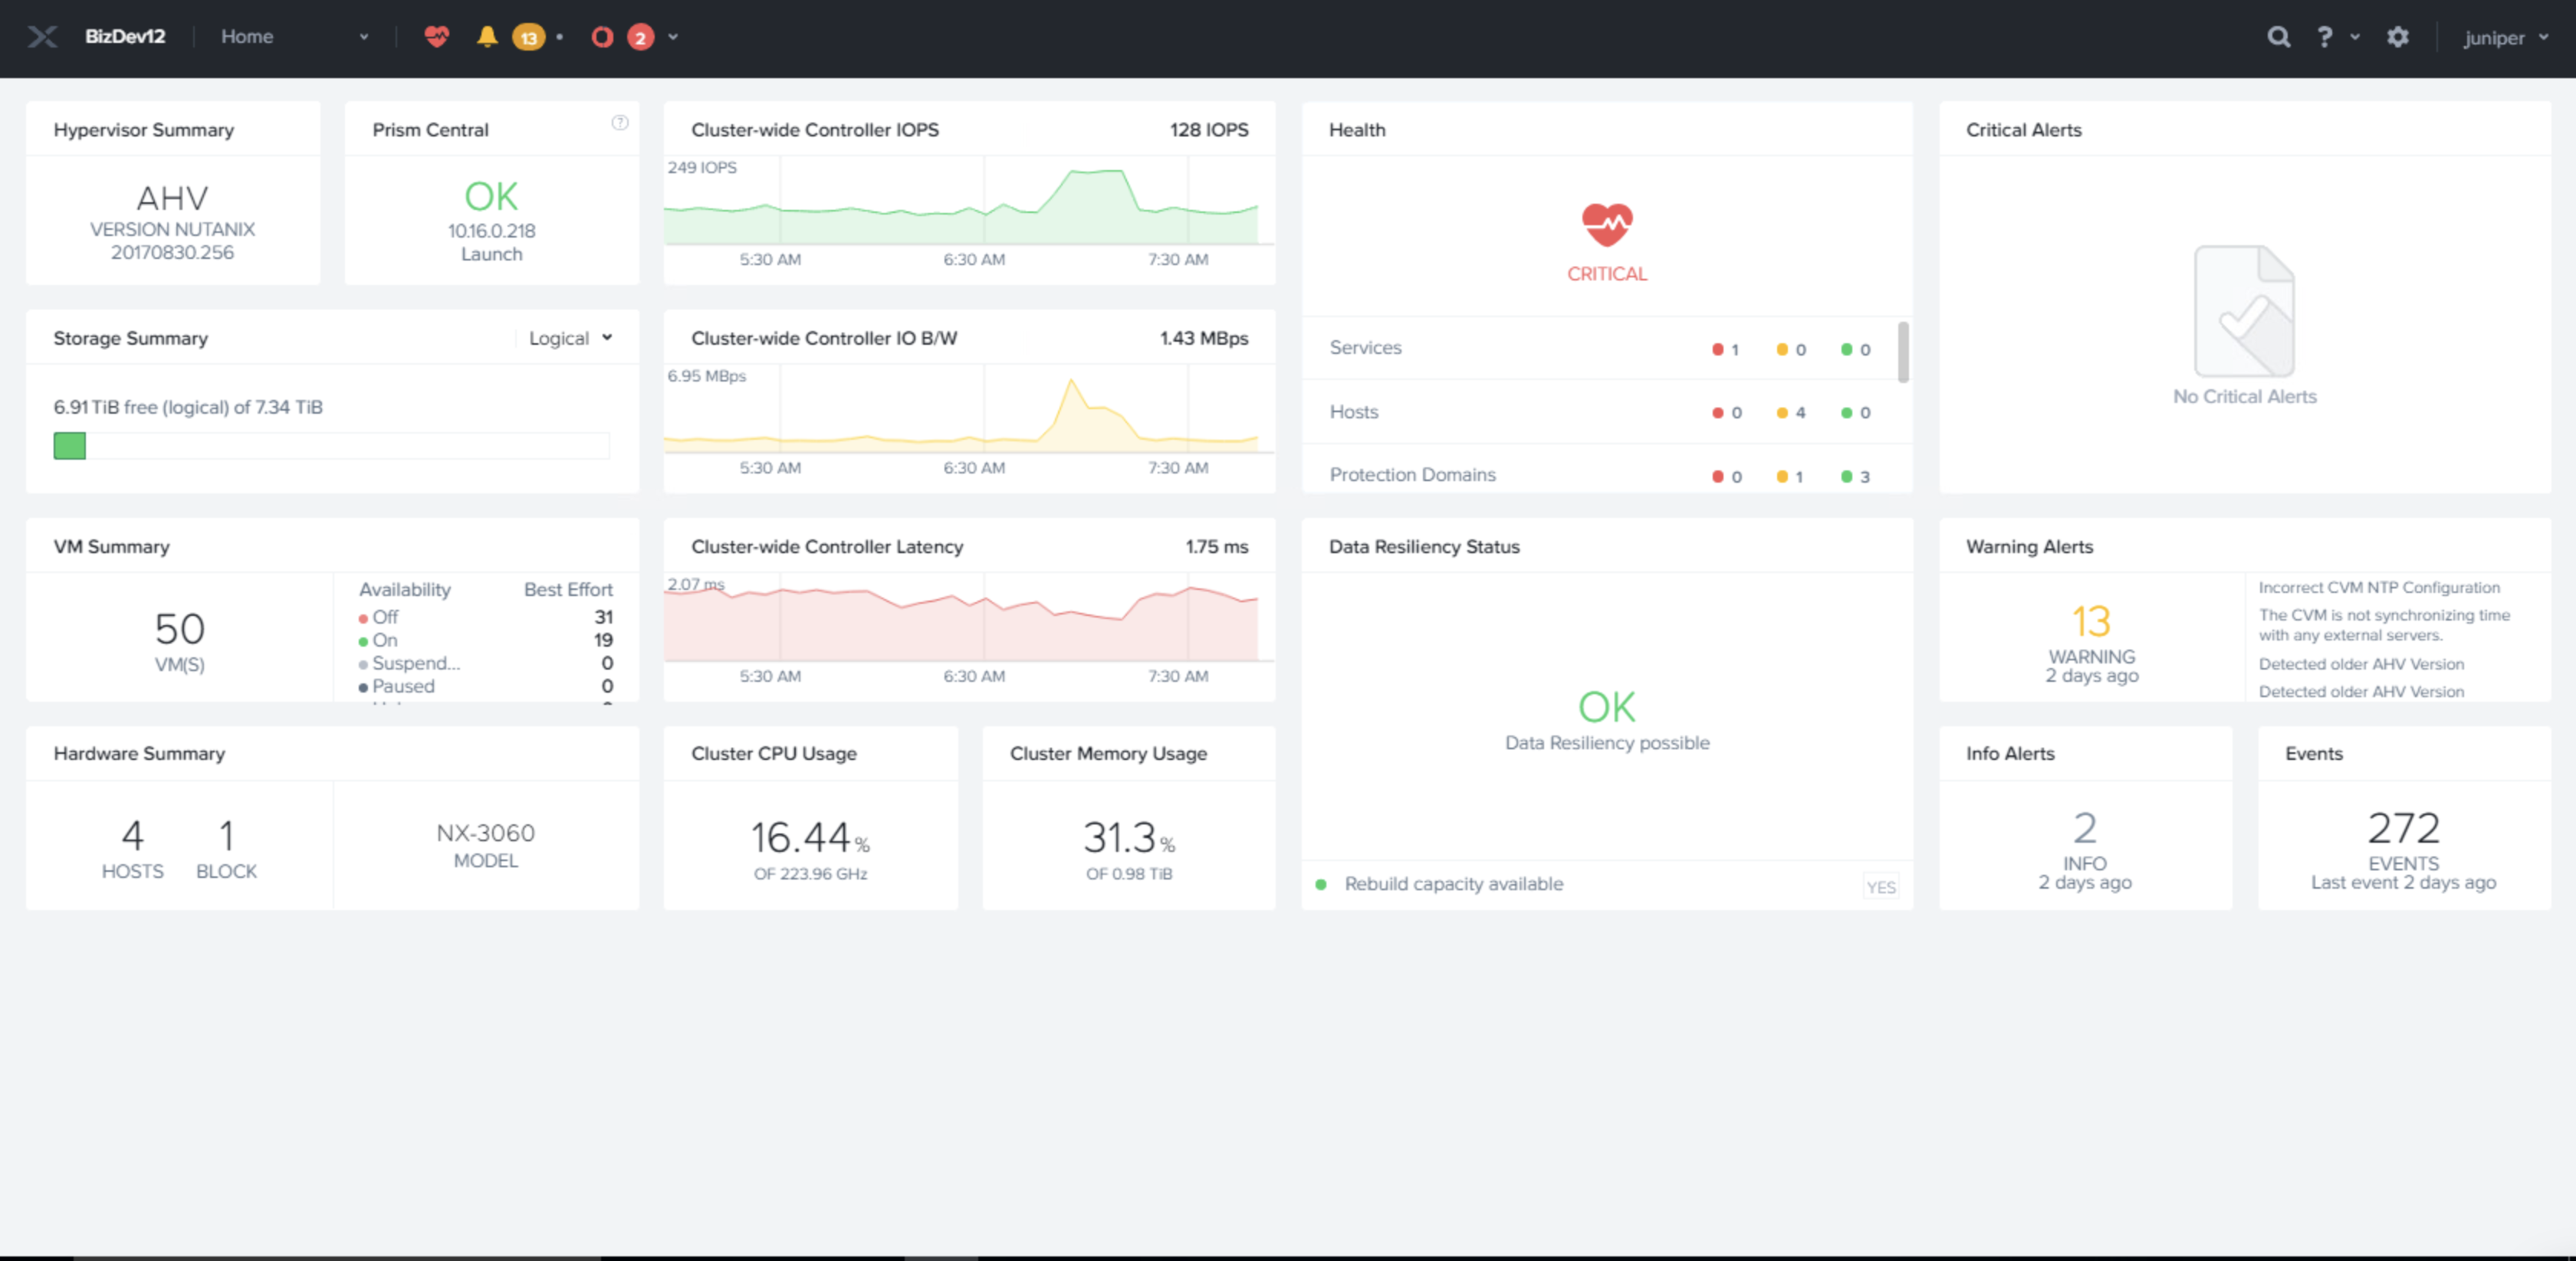Viewport: 2576px width, 1261px height.
Task: Expand the tasks dropdown chevron beside badge 2
Action: pyautogui.click(x=673, y=37)
